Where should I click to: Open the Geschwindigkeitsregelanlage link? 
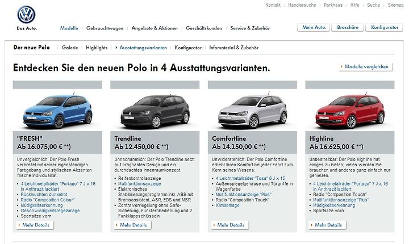[50, 211]
